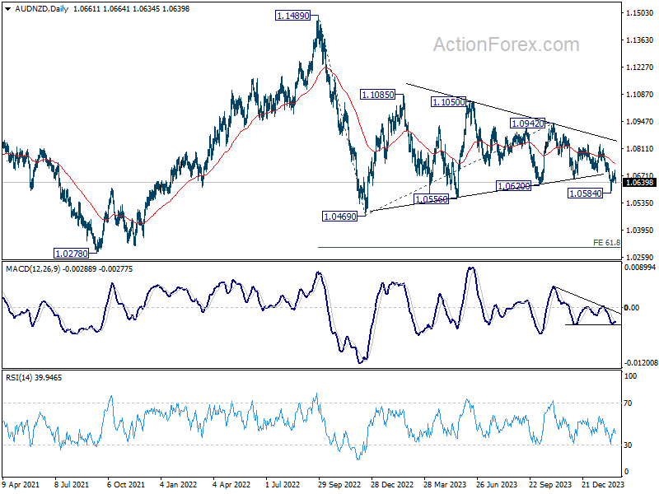Click the RSI 70 level label
The height and width of the screenshot is (494, 659).
coord(629,403)
